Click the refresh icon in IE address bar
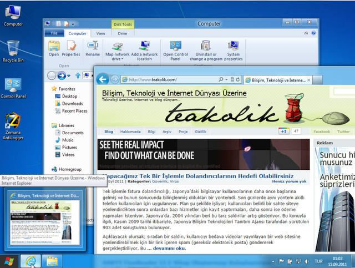The width and height of the screenshot is (355, 268). click(238, 79)
